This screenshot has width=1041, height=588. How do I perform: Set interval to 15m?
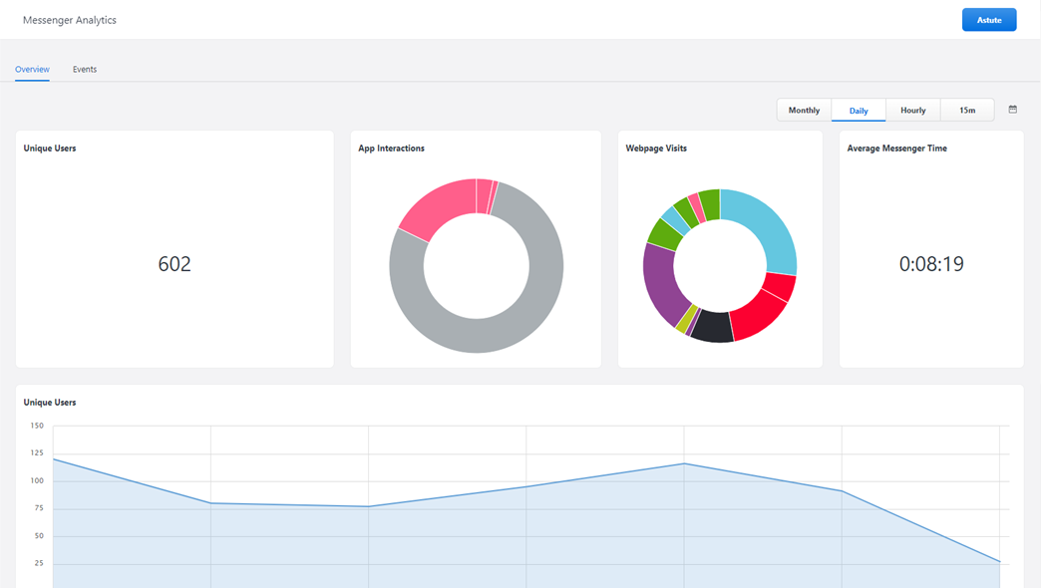(x=967, y=111)
